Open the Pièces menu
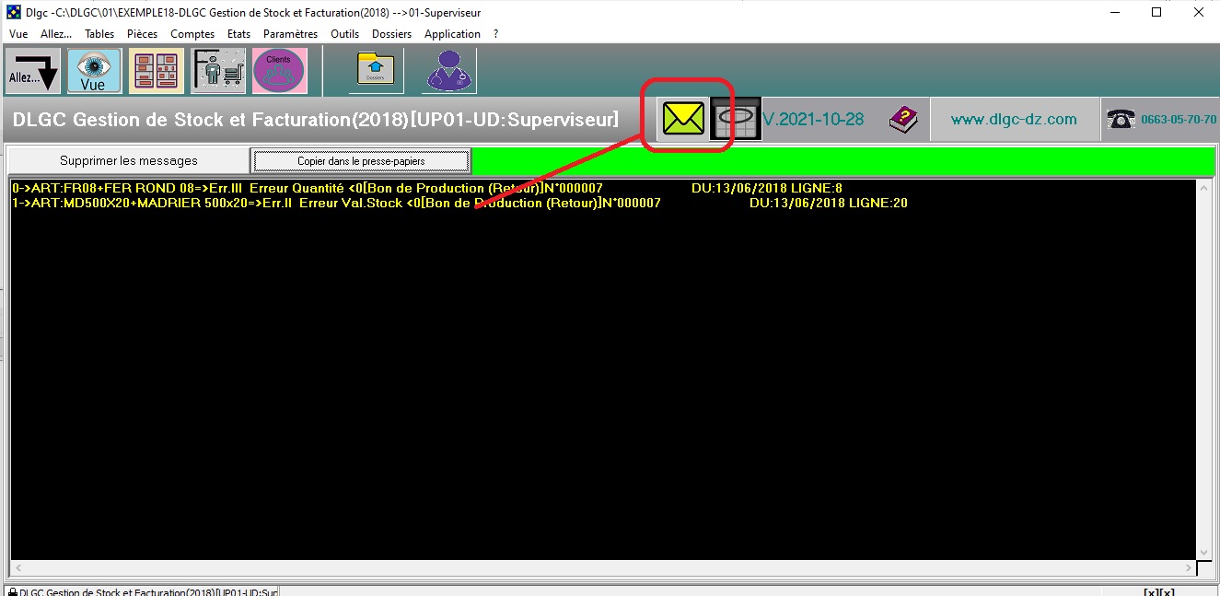The width and height of the screenshot is (1220, 596). tap(142, 34)
